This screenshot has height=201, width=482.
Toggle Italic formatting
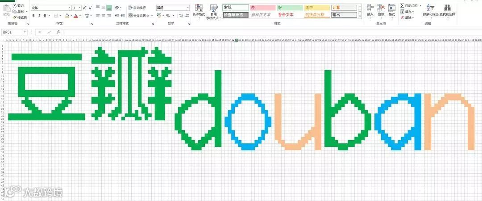[x=39, y=16]
